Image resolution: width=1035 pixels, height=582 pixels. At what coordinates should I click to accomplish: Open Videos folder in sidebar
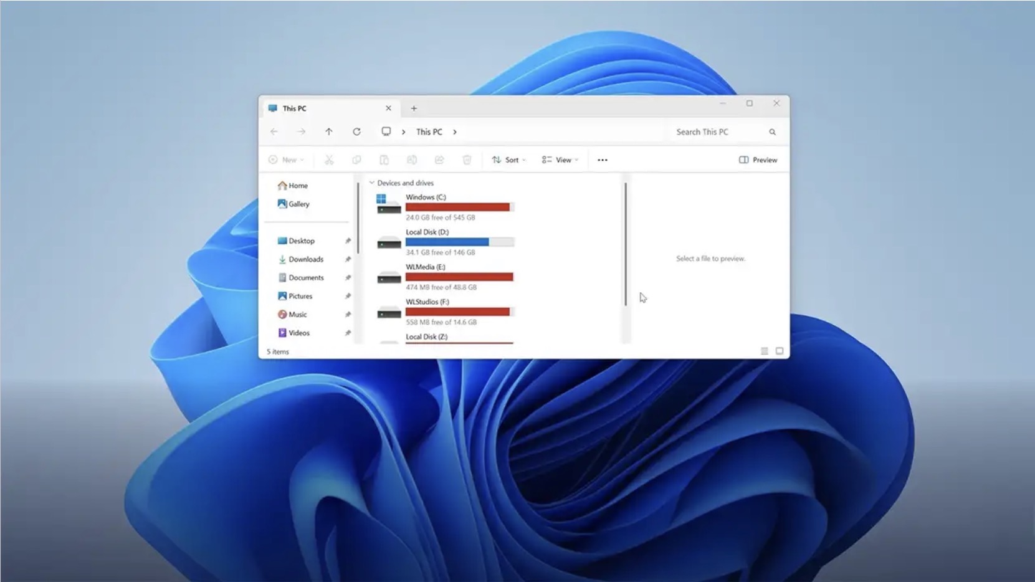[x=293, y=333]
